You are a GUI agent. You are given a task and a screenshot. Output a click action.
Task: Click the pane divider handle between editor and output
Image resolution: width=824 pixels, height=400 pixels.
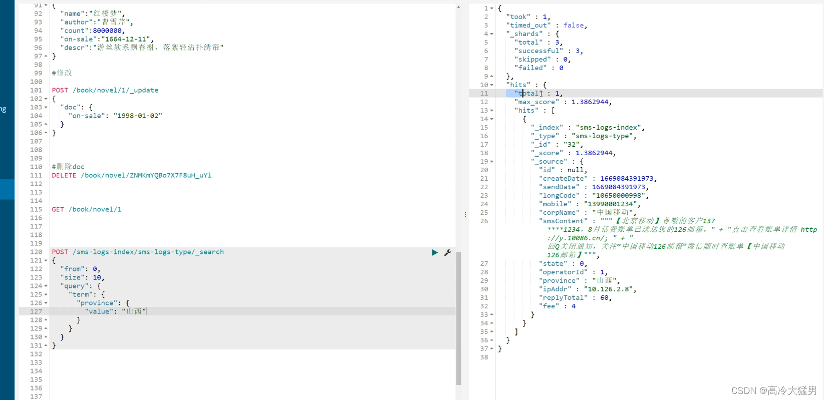[465, 214]
